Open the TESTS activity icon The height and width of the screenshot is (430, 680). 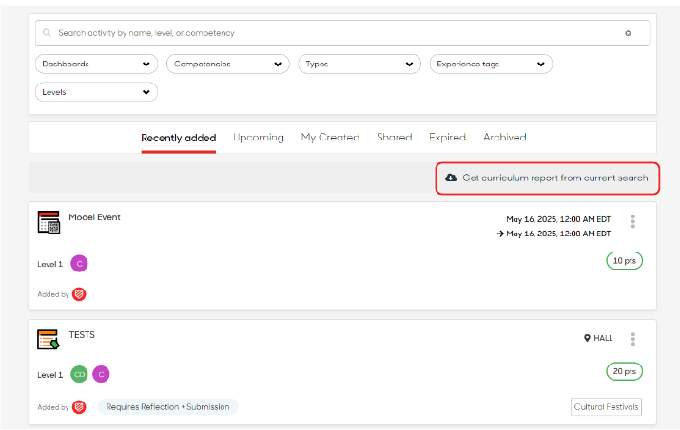pos(49,339)
